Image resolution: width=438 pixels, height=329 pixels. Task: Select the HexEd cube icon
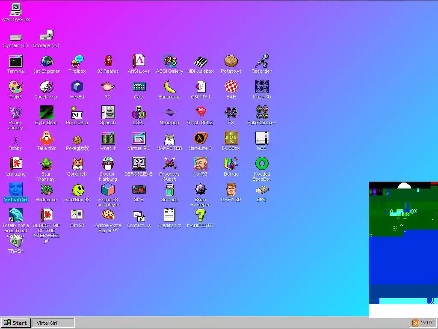(x=77, y=87)
